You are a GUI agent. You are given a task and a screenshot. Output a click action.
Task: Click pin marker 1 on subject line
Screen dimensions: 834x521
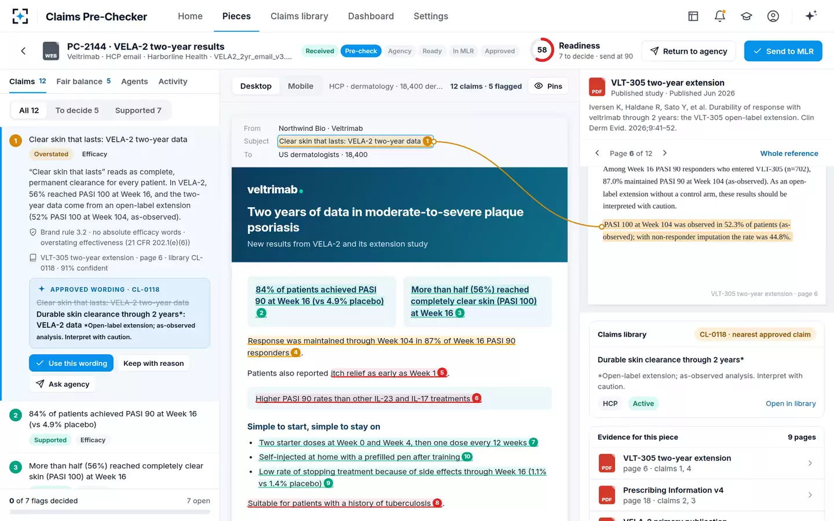click(427, 141)
